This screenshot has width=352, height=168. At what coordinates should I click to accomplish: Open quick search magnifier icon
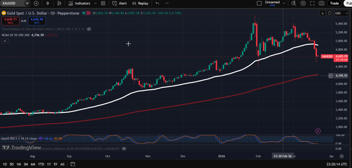point(294,3)
